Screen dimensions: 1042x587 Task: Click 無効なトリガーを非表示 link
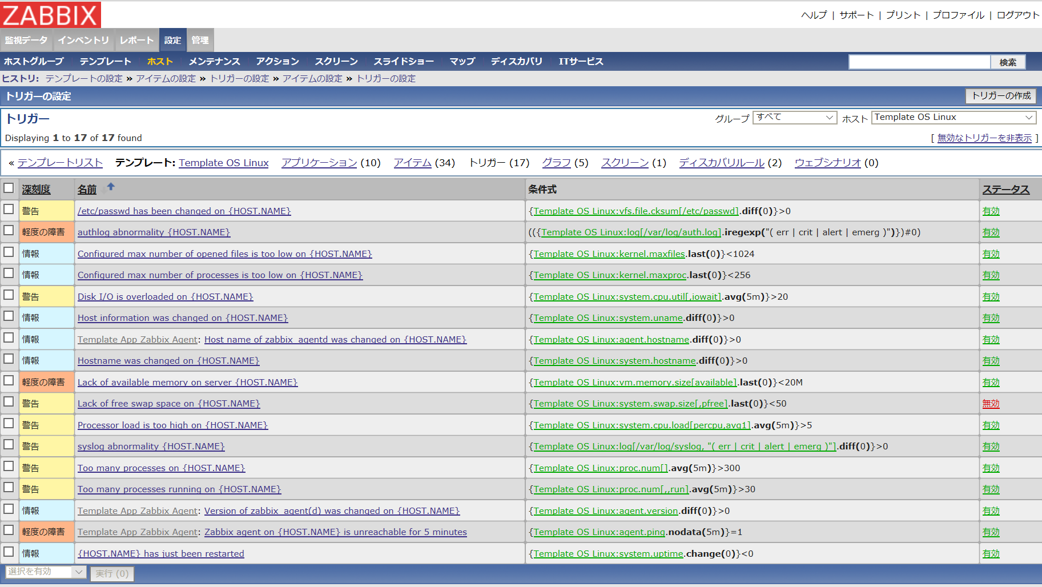pyautogui.click(x=984, y=138)
